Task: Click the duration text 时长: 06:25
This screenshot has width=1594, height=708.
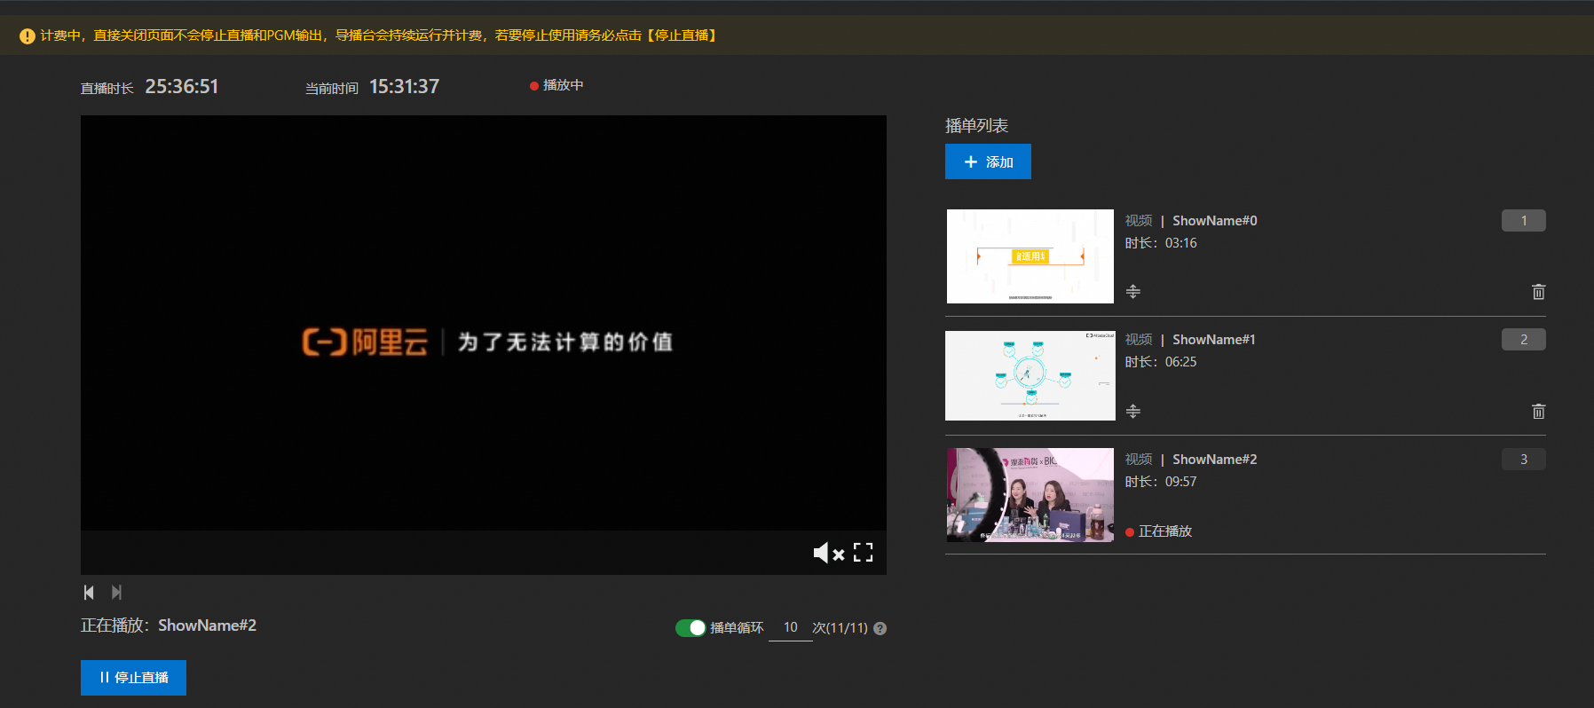Action: (x=1161, y=362)
